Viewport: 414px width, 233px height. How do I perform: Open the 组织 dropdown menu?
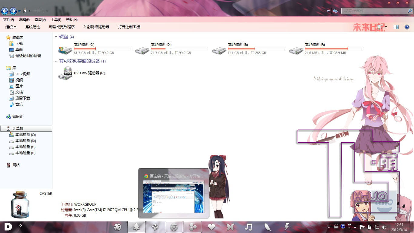pos(10,27)
